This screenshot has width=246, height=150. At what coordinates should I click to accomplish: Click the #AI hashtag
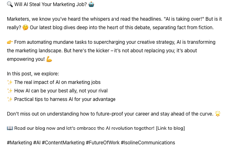tap(37, 143)
